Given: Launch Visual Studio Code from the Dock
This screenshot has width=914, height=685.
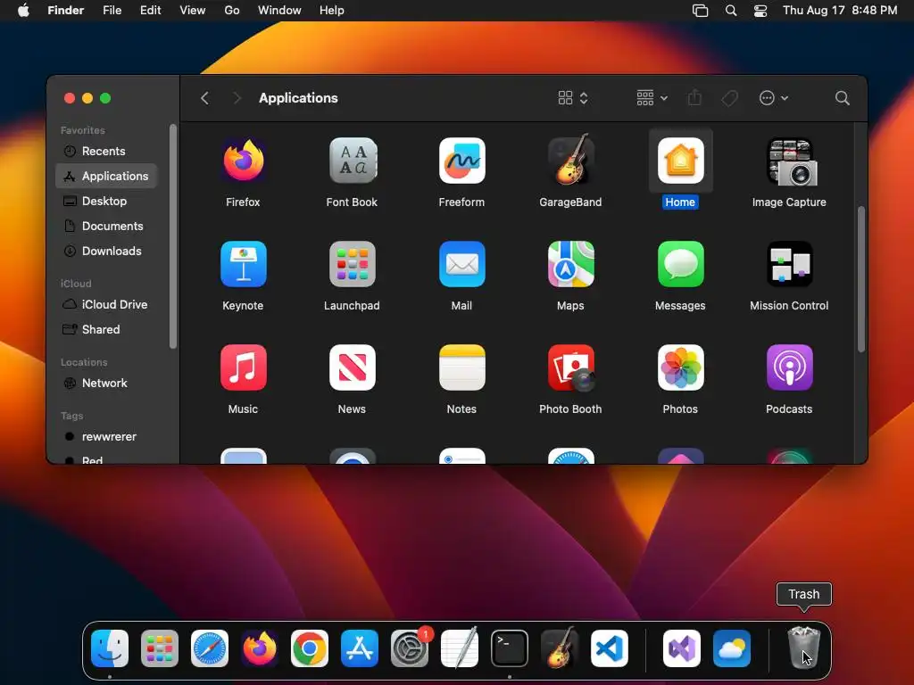Looking at the screenshot, I should [x=610, y=648].
